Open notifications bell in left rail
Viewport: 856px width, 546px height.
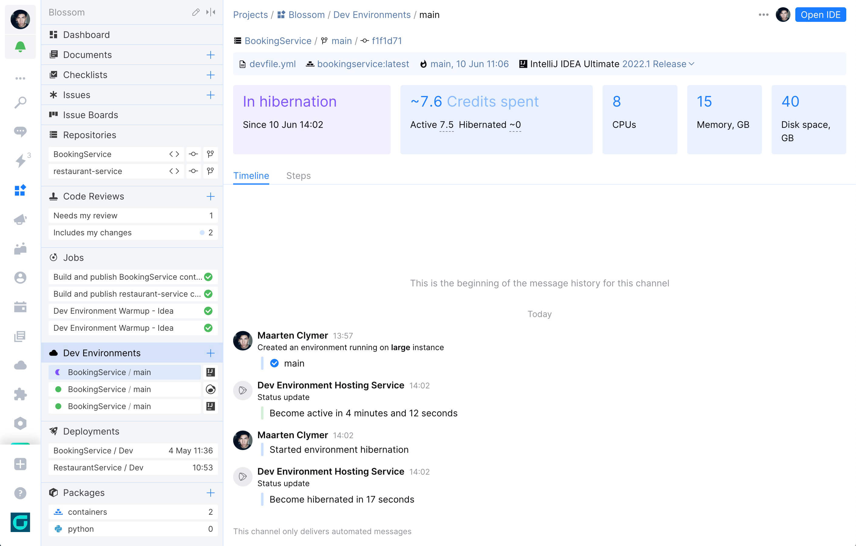click(x=20, y=46)
